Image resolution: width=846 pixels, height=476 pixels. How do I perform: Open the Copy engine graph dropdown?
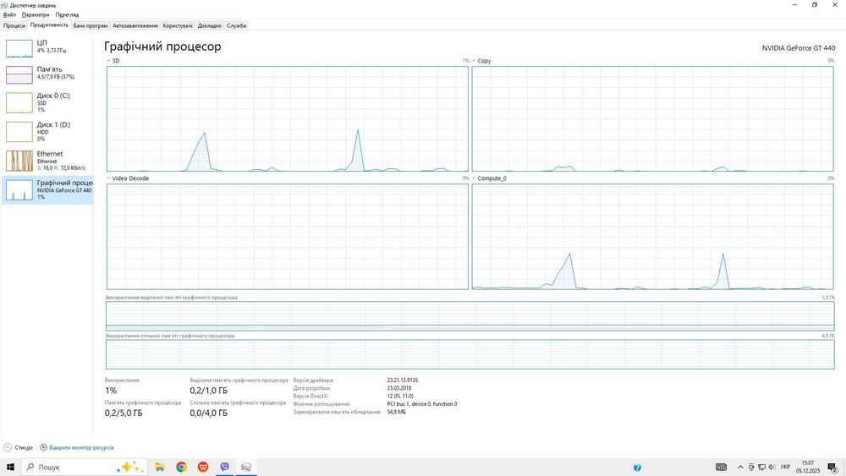(474, 61)
